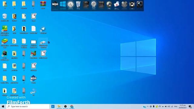
Task: Expand hidden system tray icons chevron
Action: pyautogui.click(x=148, y=106)
